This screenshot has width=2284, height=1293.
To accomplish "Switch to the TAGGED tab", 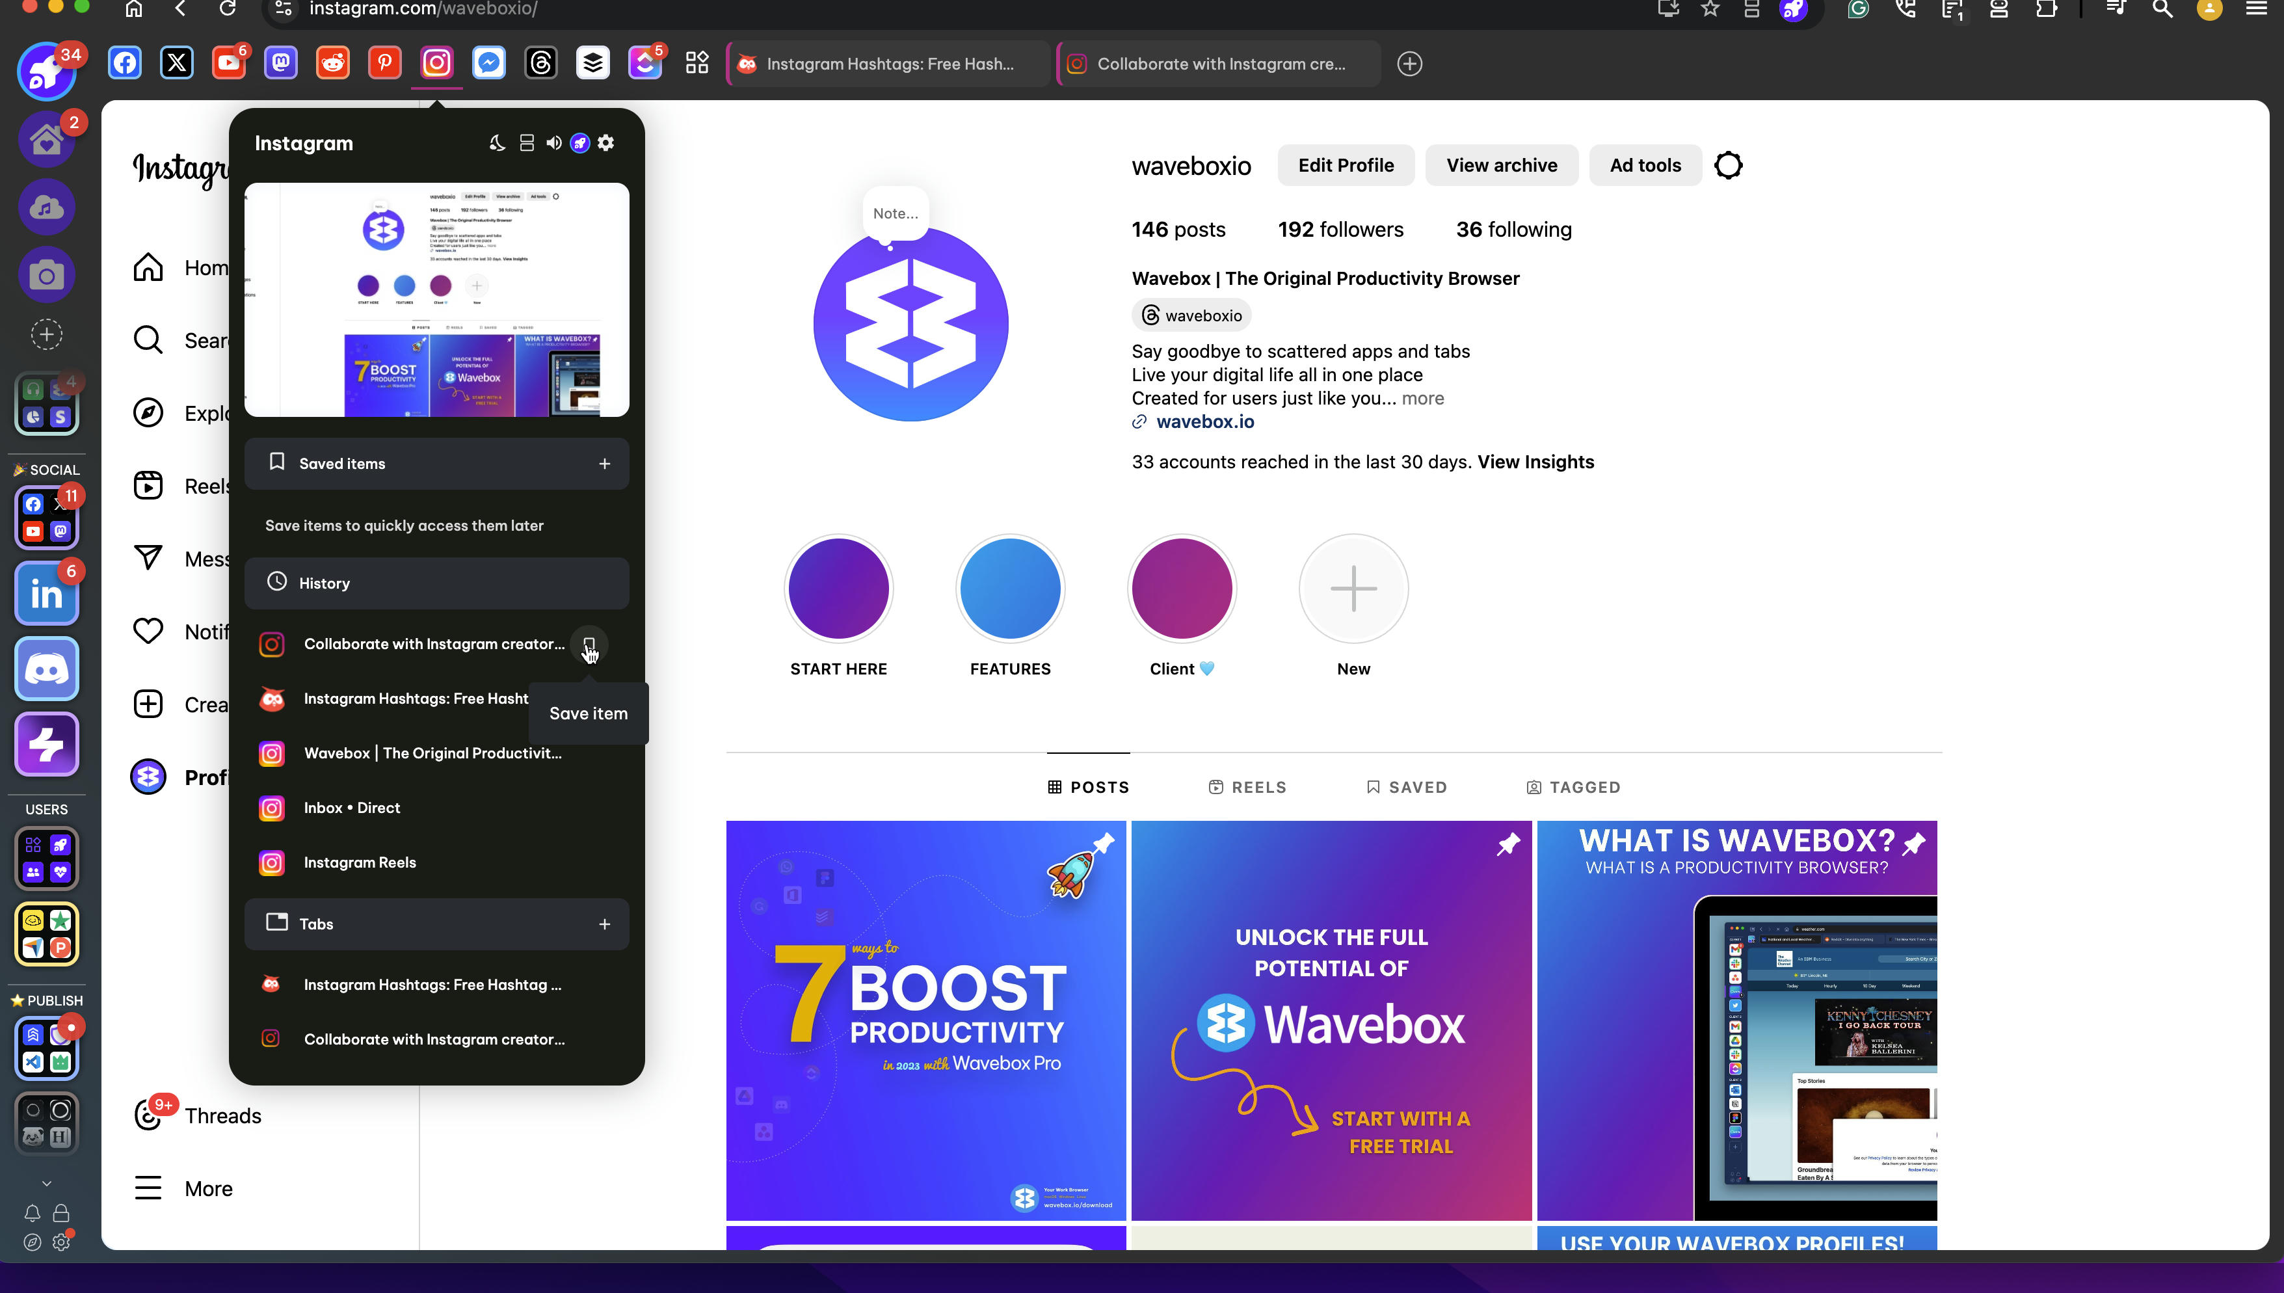I will point(1574,788).
